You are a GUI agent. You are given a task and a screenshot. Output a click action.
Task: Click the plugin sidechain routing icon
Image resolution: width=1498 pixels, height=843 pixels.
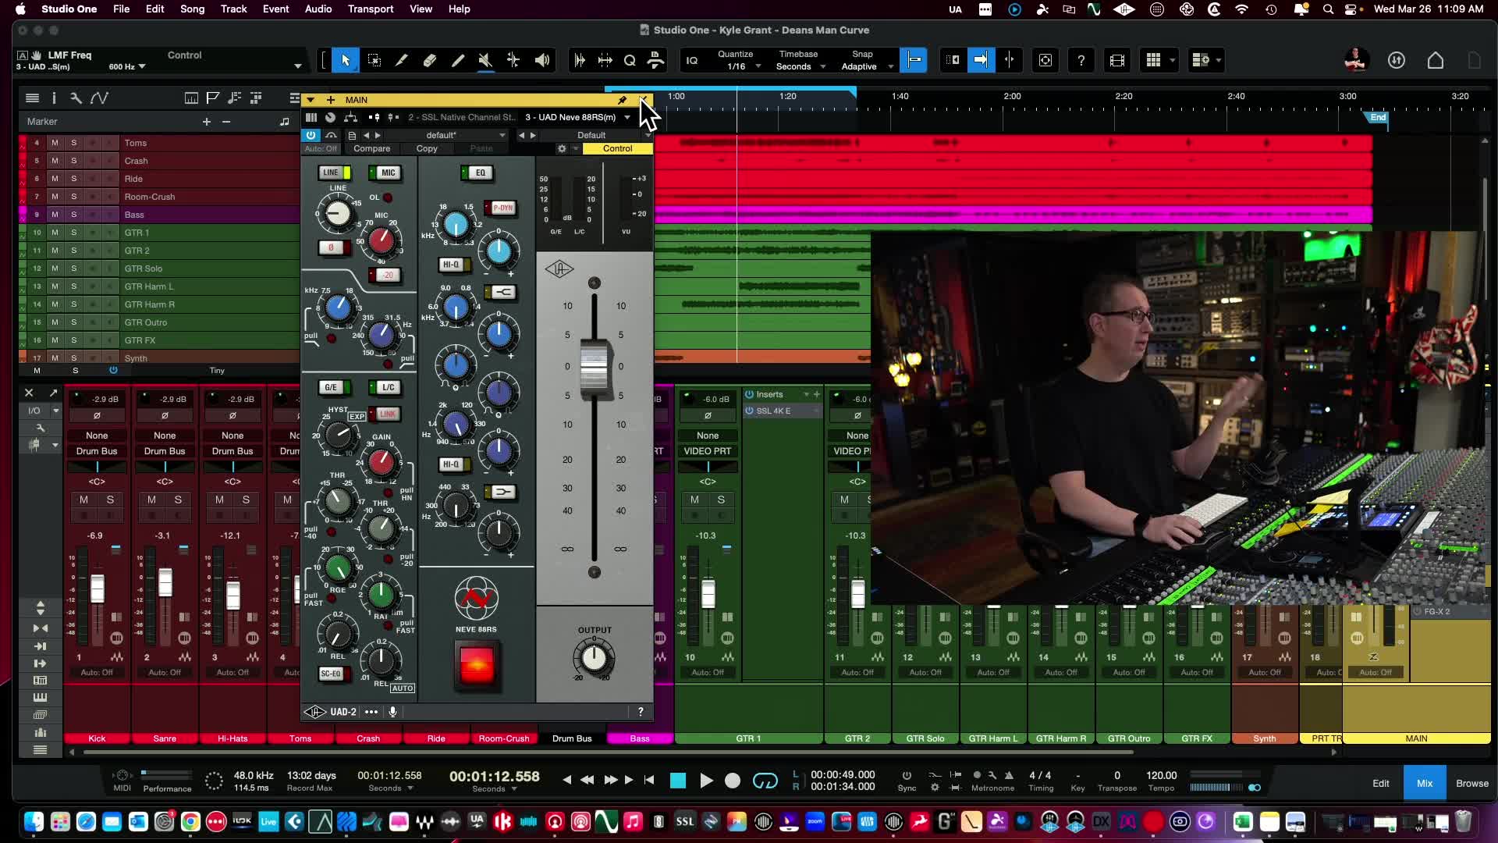(350, 117)
